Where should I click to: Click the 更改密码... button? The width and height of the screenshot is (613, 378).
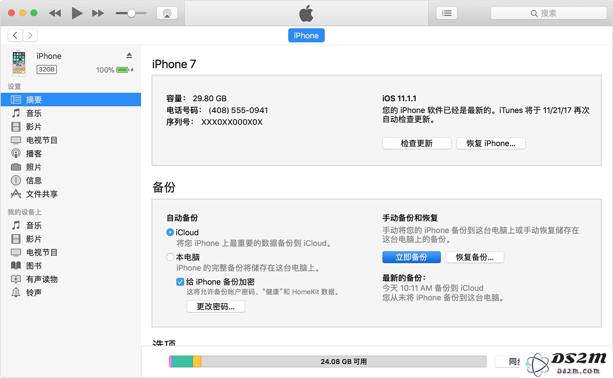coord(216,306)
